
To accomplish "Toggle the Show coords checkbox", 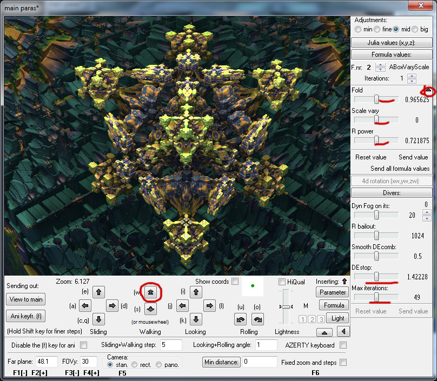I will click(x=235, y=281).
